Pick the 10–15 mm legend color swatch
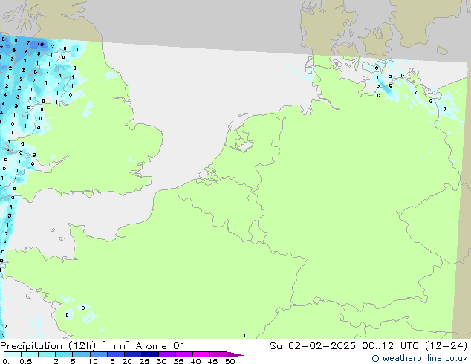This screenshot has height=364, width=471. [98, 354]
